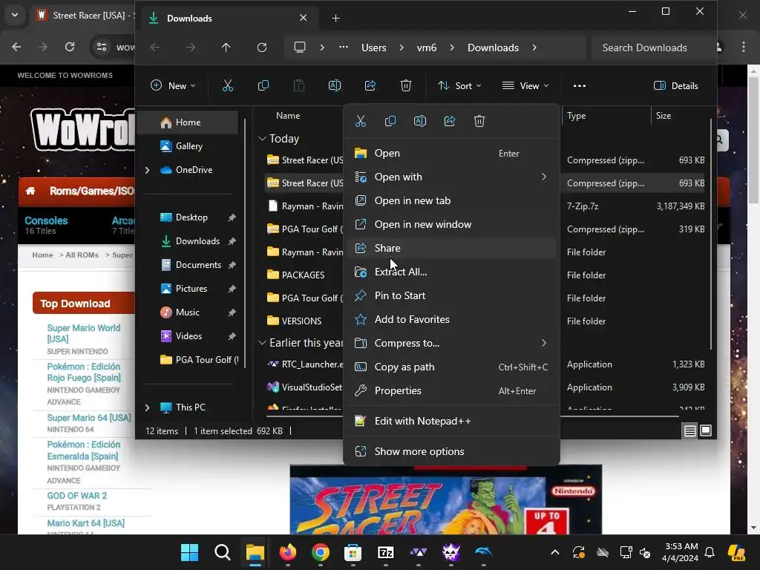Choose Open in new tab
Screen dimensions: 760x570
(452, 200)
